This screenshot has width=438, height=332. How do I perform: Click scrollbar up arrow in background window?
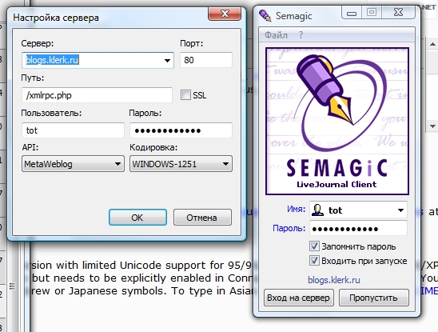[432, 44]
